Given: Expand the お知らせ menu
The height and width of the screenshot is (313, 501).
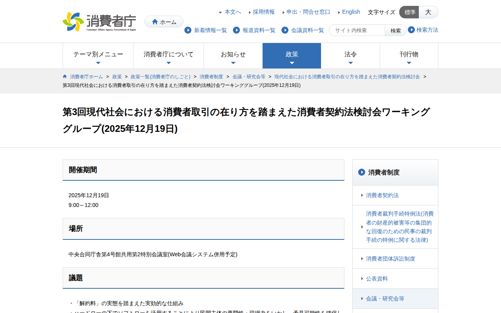Looking at the screenshot, I should pos(233,56).
